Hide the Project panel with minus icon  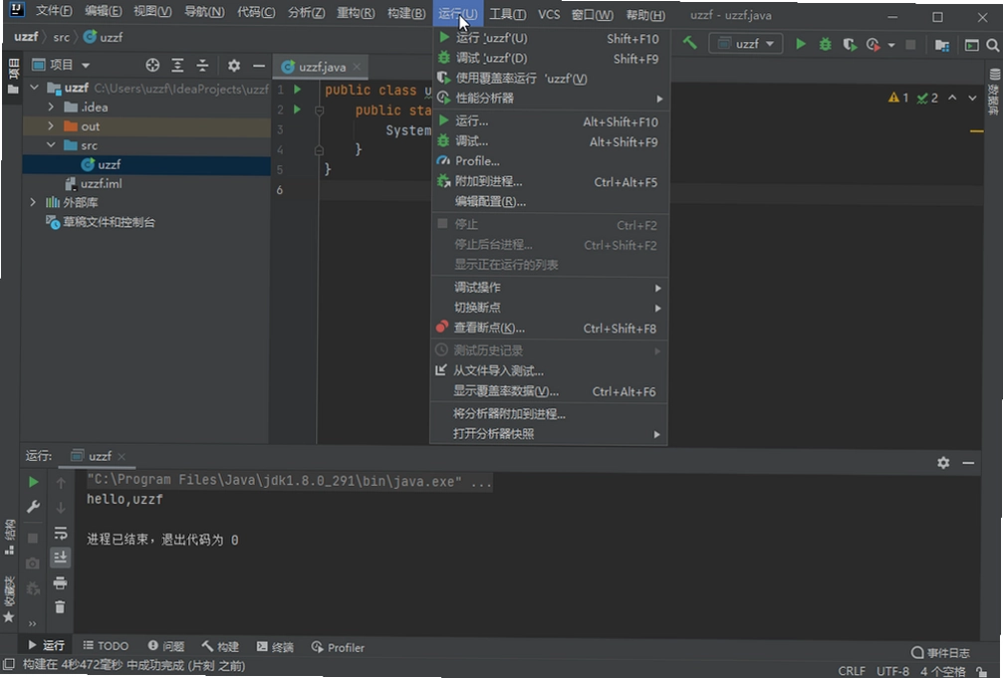(258, 65)
